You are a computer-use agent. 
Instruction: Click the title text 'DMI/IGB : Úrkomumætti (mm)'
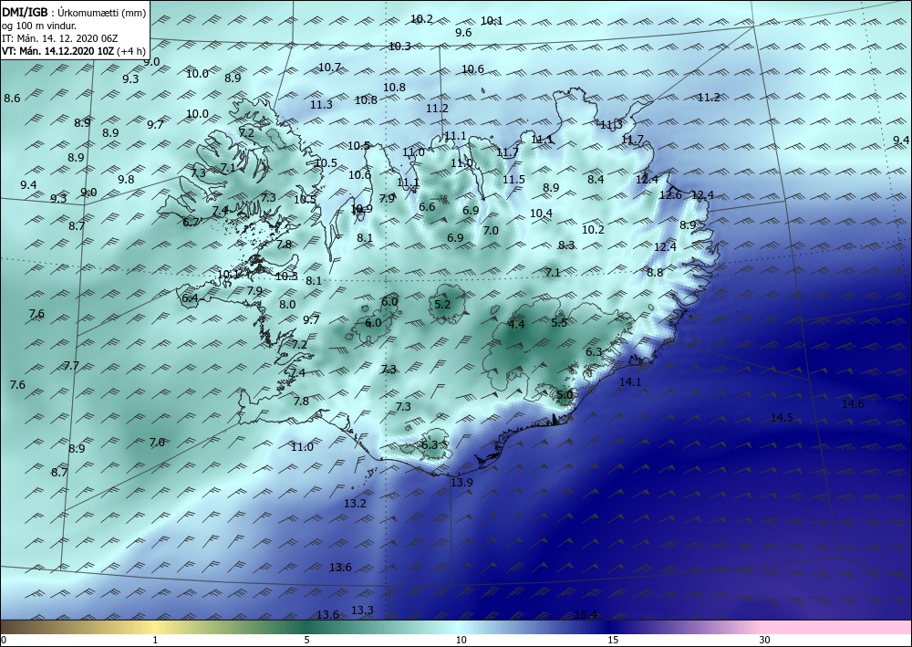[x=73, y=12]
